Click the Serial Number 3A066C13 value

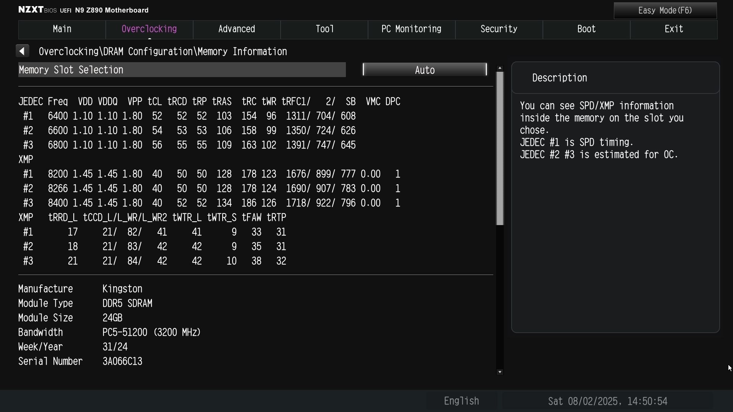122,361
